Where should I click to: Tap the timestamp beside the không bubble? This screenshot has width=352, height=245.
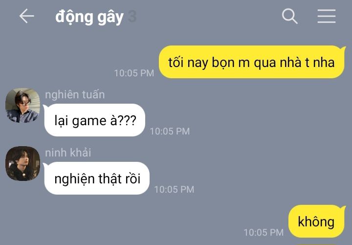(264, 232)
